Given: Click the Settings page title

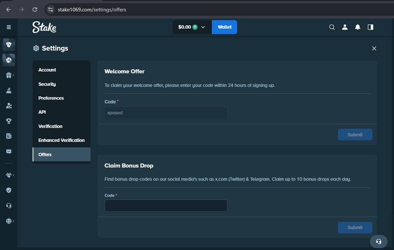Looking at the screenshot, I should coord(55,48).
